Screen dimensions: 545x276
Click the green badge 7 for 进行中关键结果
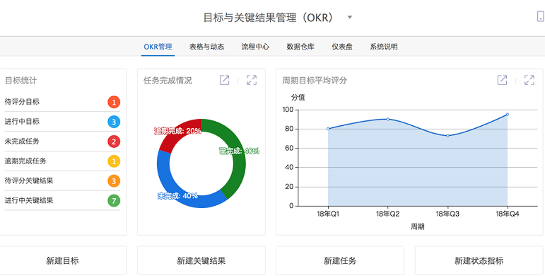click(114, 201)
